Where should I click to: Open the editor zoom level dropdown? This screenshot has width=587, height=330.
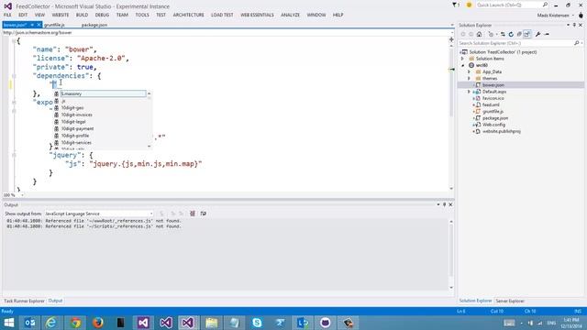(x=22, y=195)
